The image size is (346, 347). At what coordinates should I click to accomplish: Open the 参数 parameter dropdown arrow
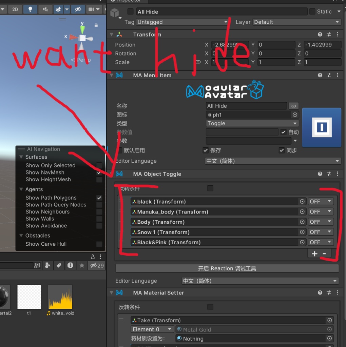click(x=295, y=141)
